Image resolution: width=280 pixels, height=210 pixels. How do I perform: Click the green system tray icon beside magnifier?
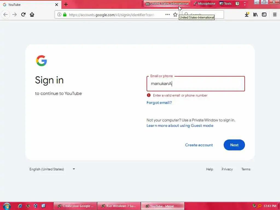pos(254,206)
